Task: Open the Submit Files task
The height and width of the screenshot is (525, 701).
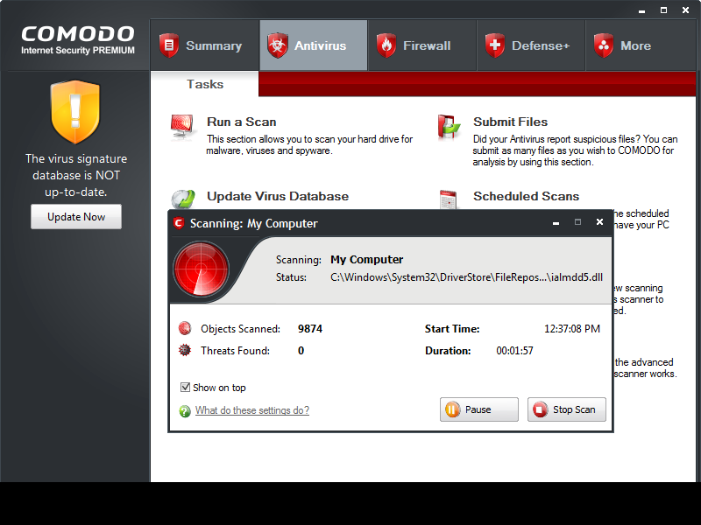Action: tap(510, 122)
